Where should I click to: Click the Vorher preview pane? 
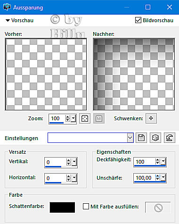coord(46,74)
